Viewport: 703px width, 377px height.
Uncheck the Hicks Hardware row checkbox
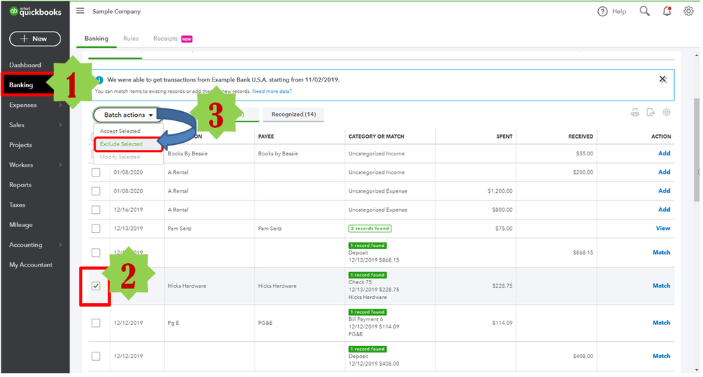click(x=96, y=286)
